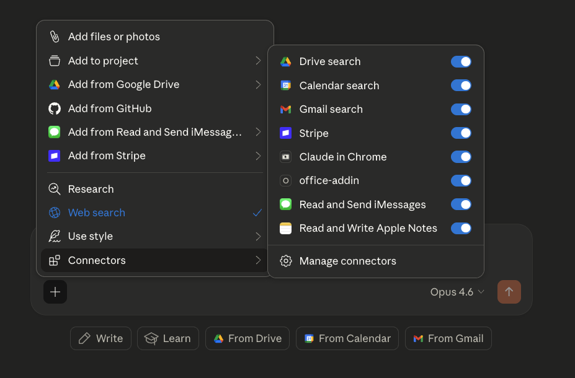Turn off the Gmail search connector
The height and width of the screenshot is (378, 575).
(x=460, y=109)
